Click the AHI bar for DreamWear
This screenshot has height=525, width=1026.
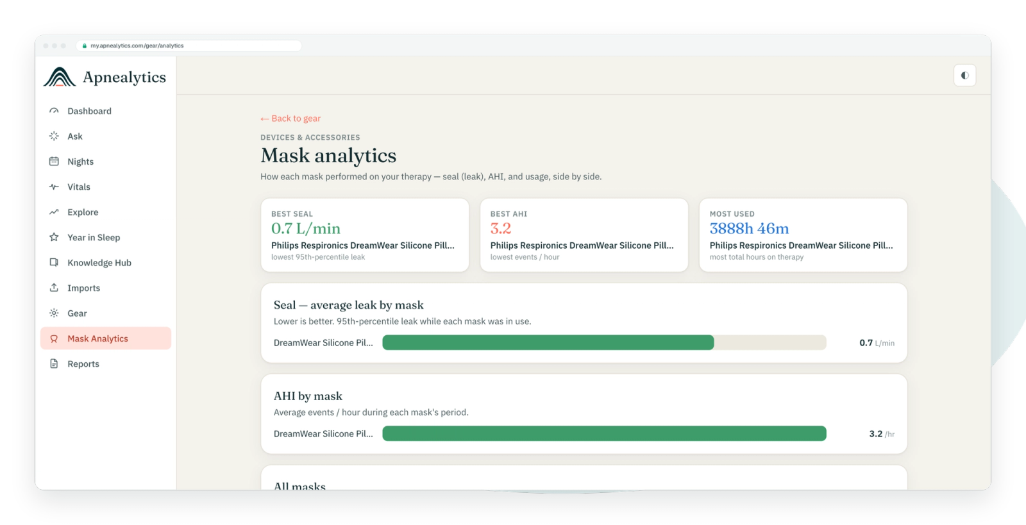pos(604,433)
